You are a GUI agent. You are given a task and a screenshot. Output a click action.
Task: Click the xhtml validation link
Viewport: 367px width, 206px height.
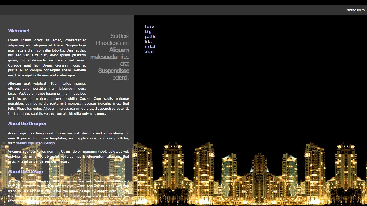pos(149,51)
